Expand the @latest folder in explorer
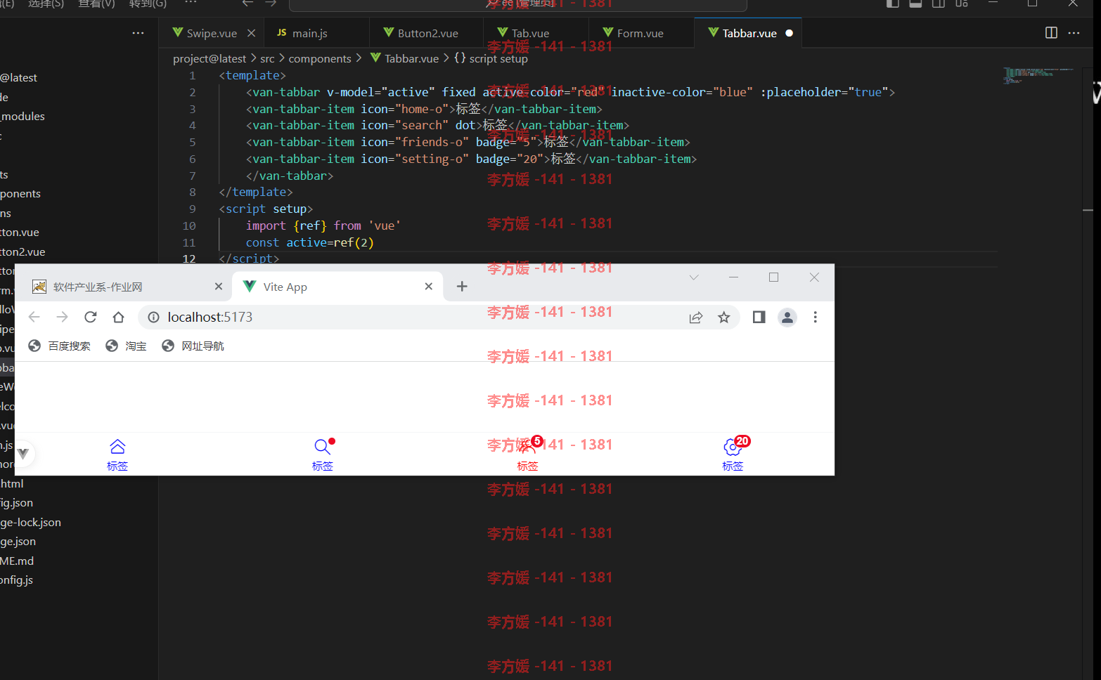This screenshot has width=1101, height=680. 19,77
